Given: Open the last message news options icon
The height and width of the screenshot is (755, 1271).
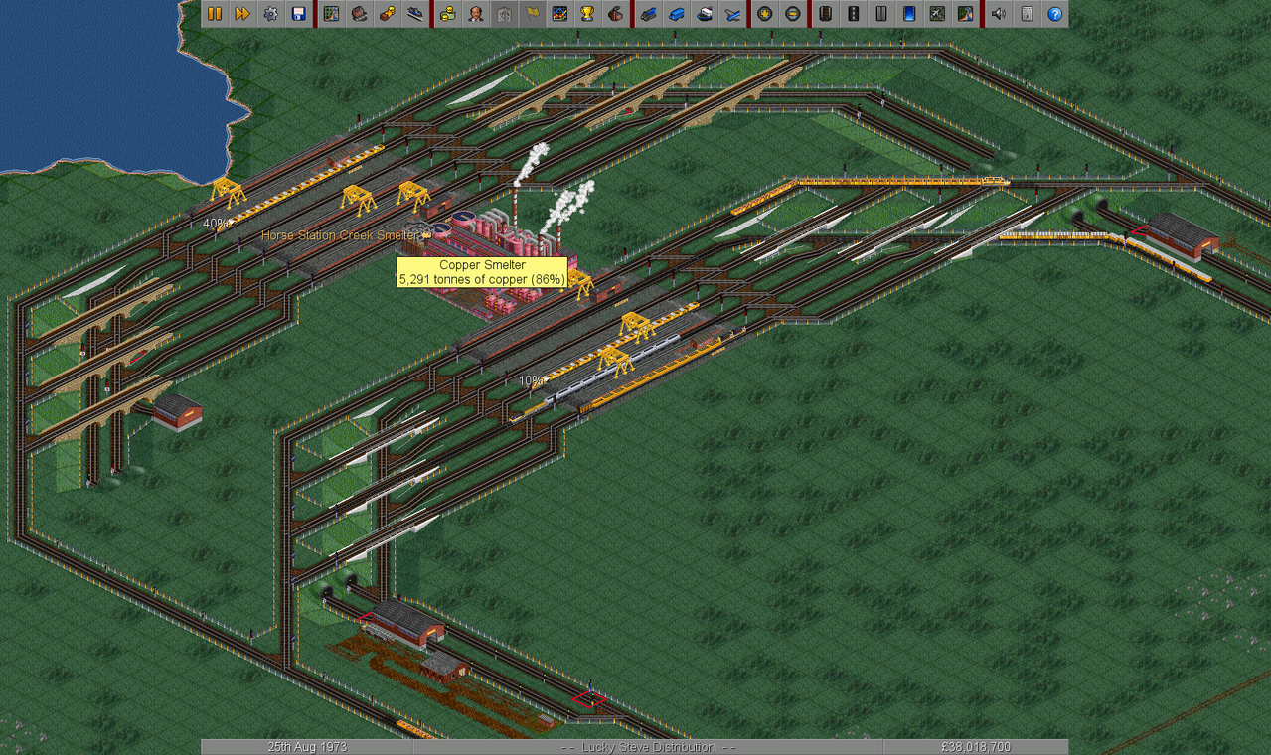Looking at the screenshot, I should coord(1027,14).
